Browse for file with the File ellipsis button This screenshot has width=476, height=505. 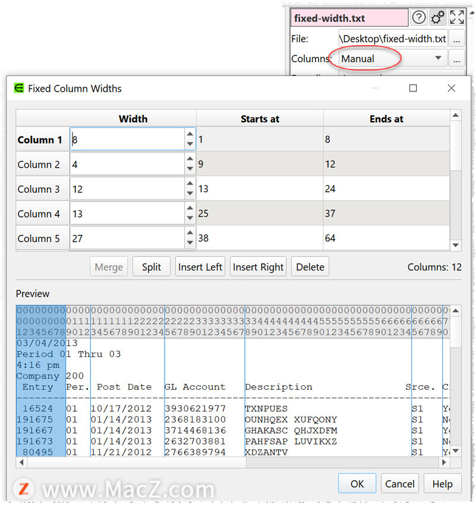pyautogui.click(x=456, y=39)
